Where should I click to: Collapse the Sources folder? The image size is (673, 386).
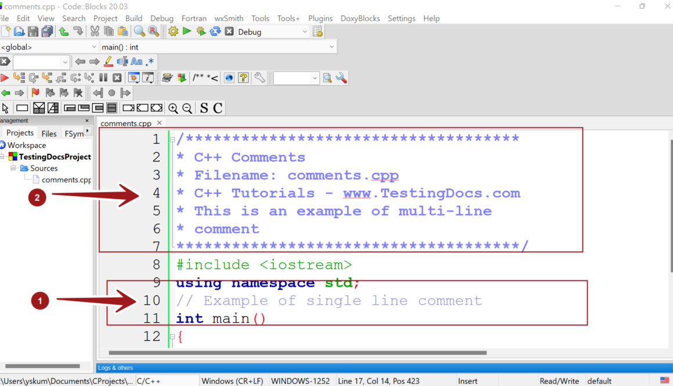click(13, 168)
